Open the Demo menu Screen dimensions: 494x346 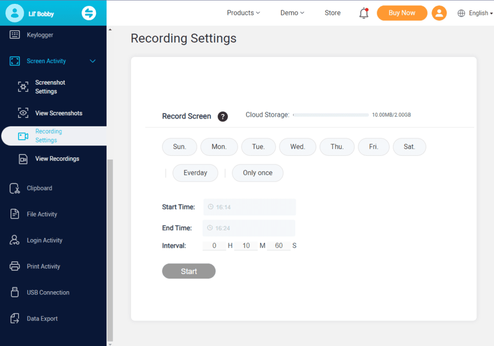click(291, 13)
